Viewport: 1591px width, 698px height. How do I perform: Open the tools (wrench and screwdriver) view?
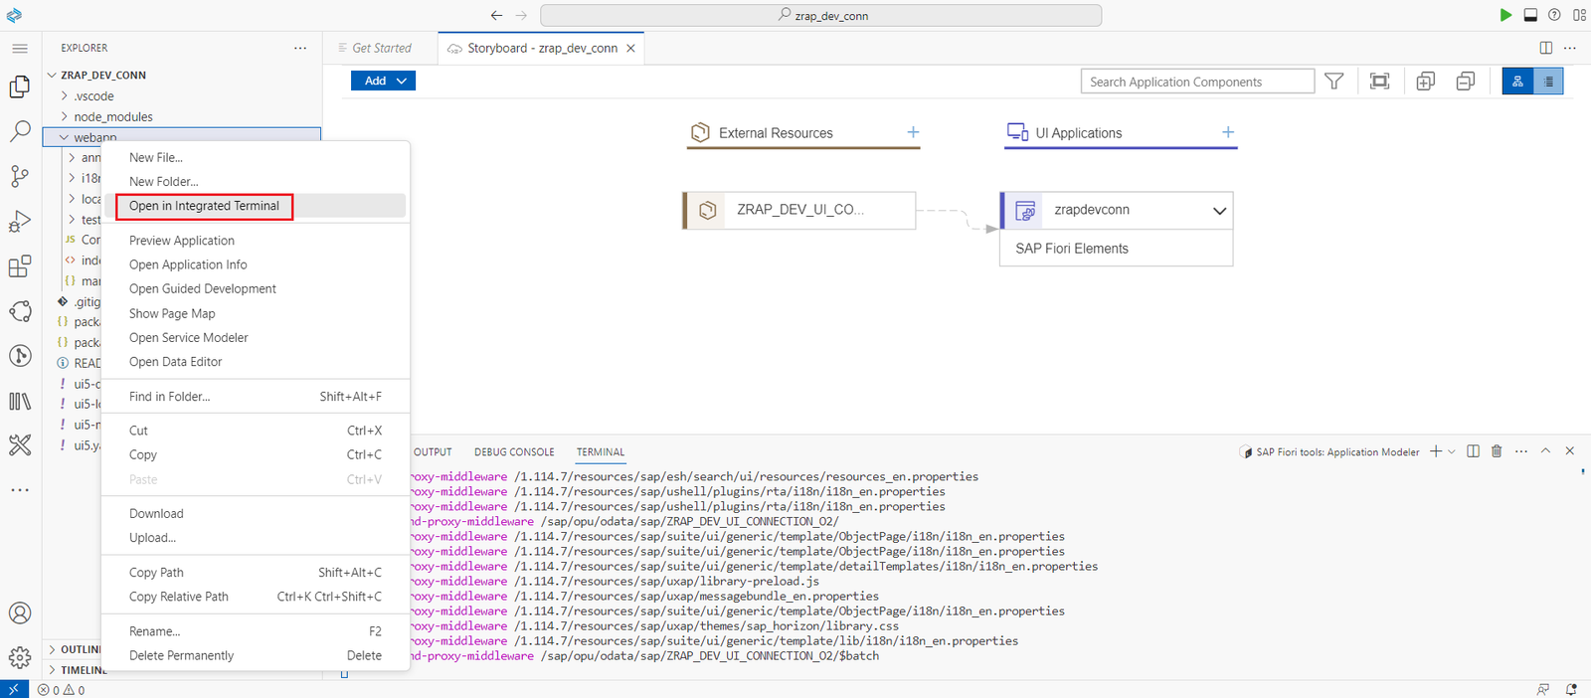pos(20,445)
